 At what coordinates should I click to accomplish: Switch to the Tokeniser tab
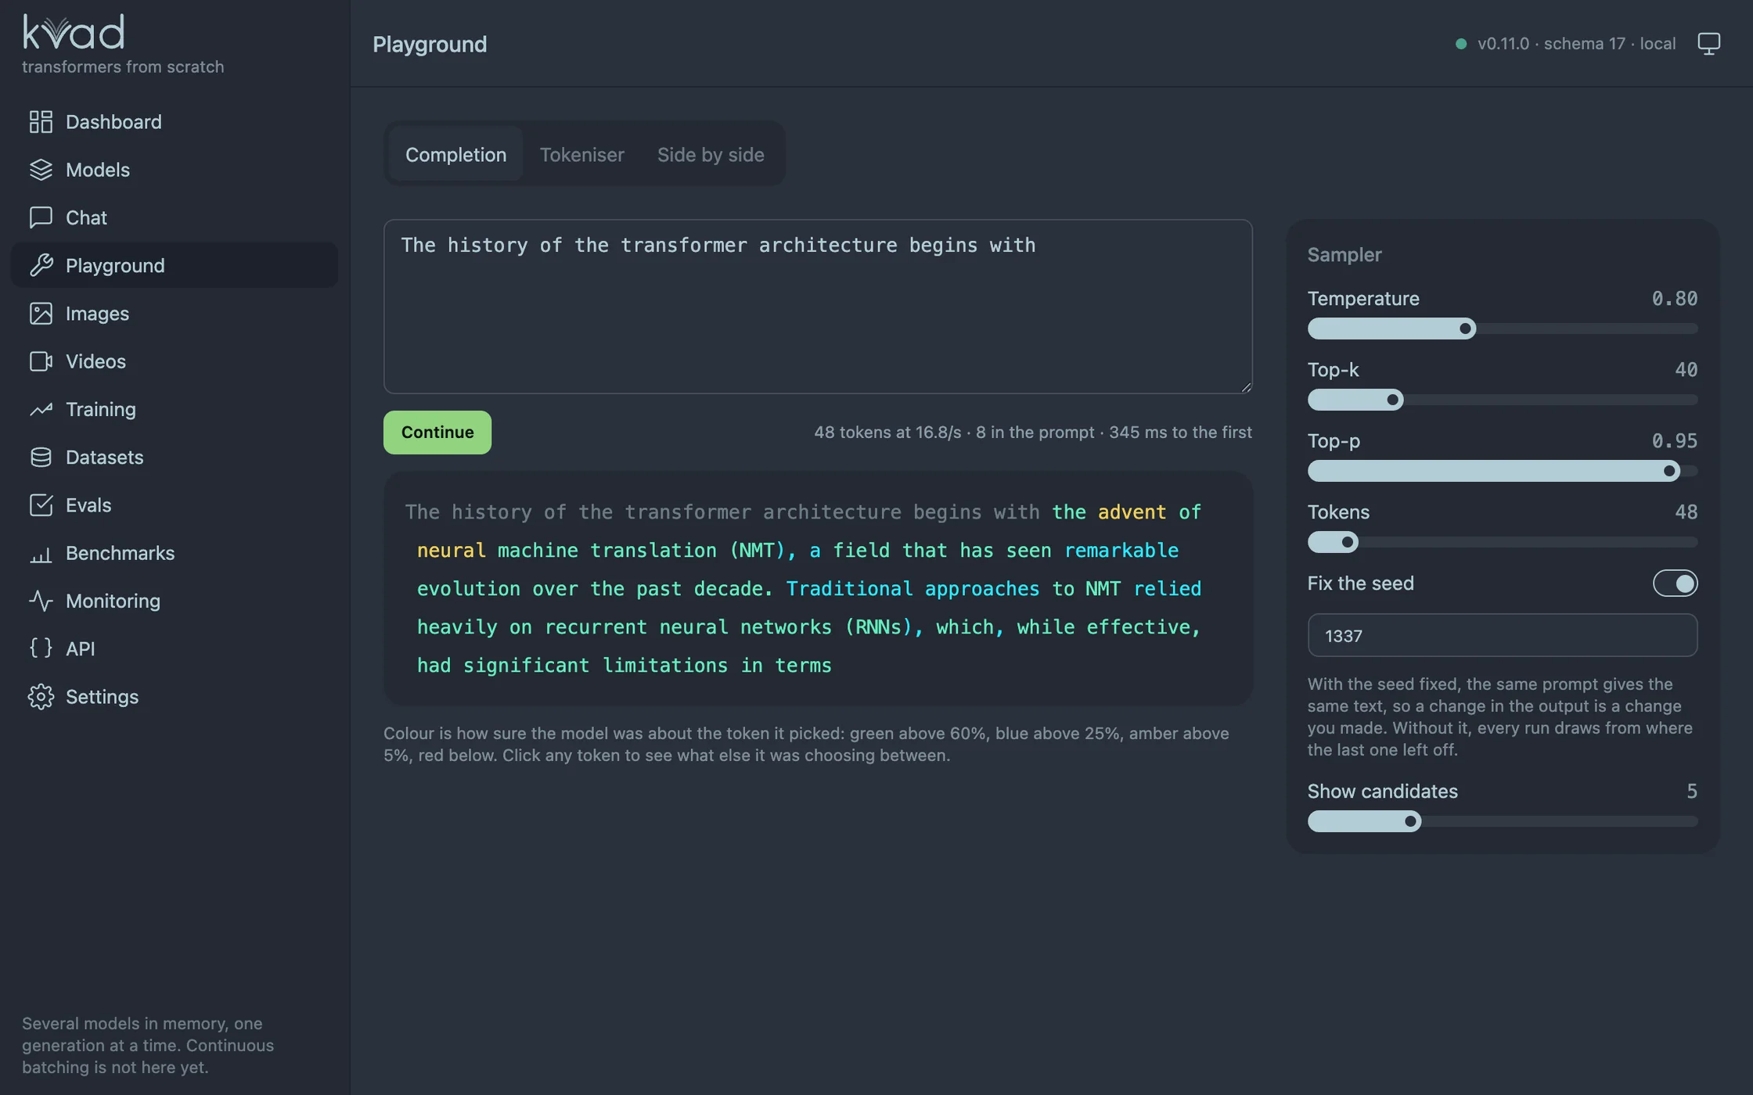pyautogui.click(x=581, y=154)
